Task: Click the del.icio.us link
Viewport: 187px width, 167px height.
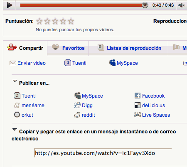Action: tap(153, 106)
